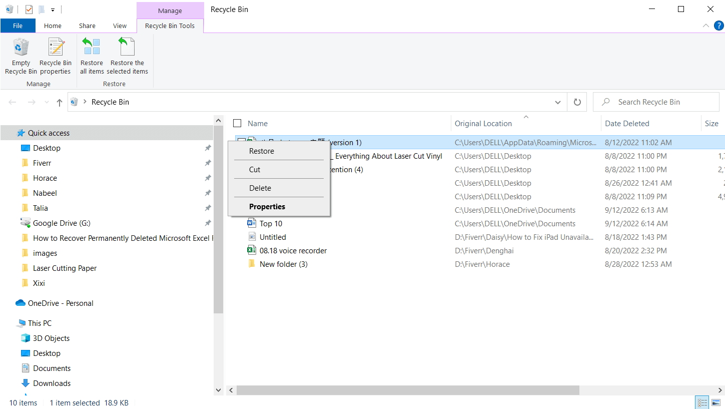This screenshot has height=409, width=725.
Task: Select This PC in the navigation pane
Action: [x=40, y=323]
